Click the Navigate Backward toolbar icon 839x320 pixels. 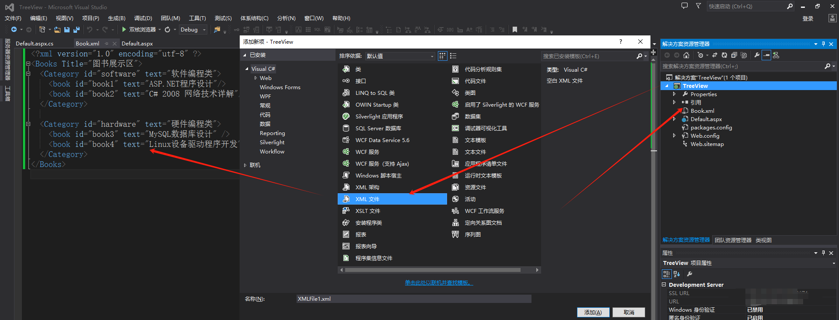tap(14, 29)
